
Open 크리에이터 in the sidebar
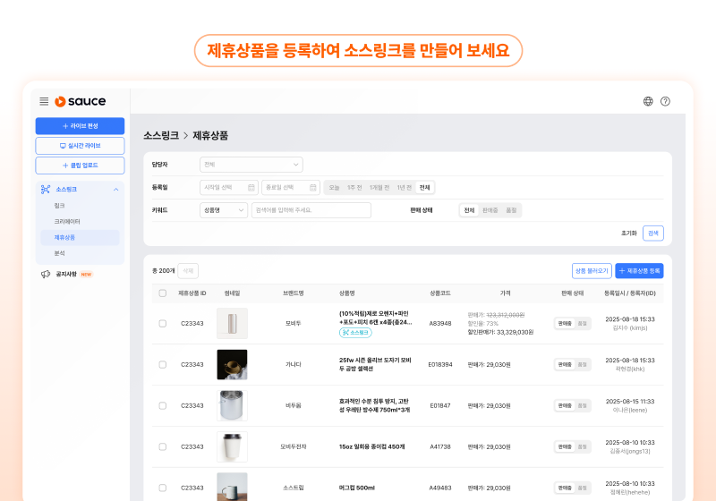coord(67,222)
